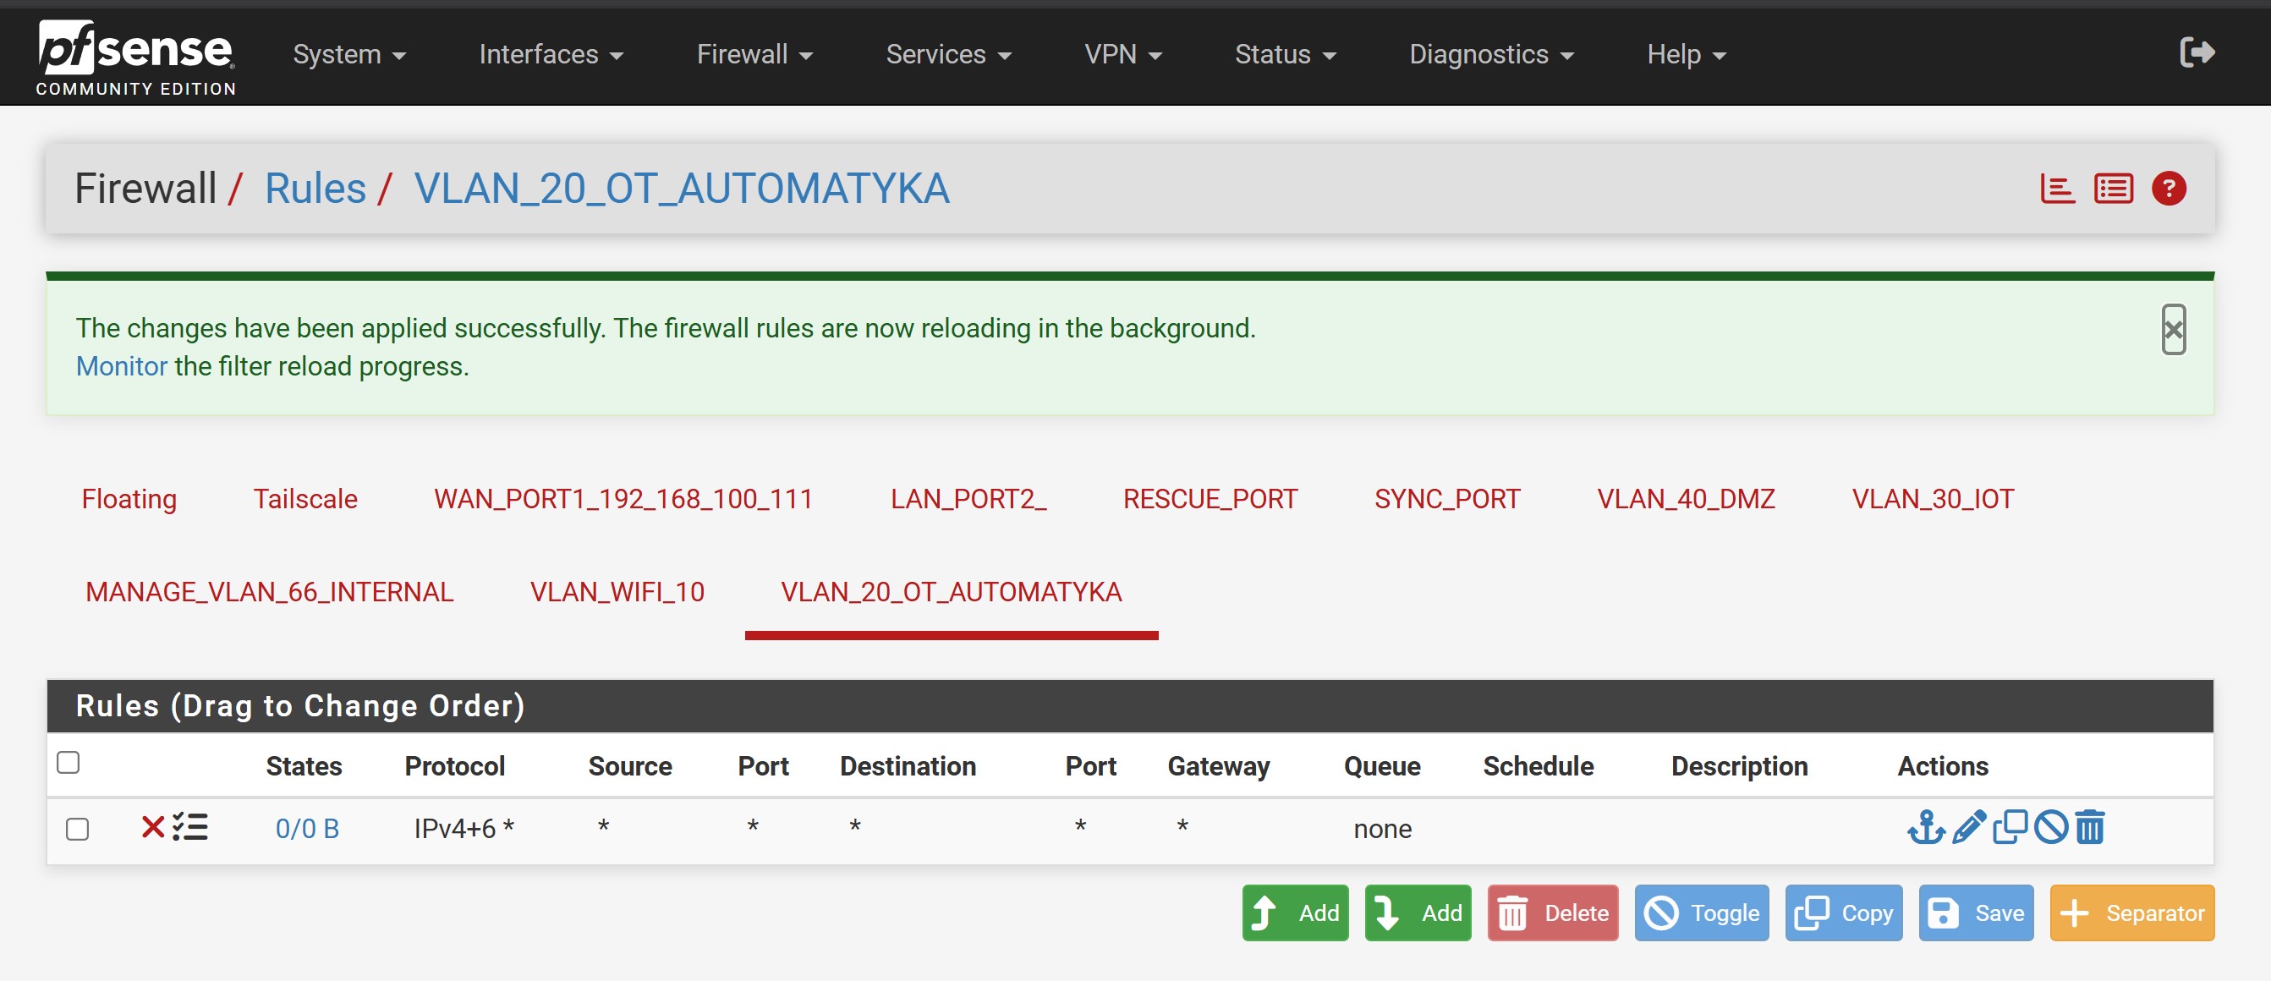Add a Separator to rules
This screenshot has height=981, width=2271.
click(2131, 913)
